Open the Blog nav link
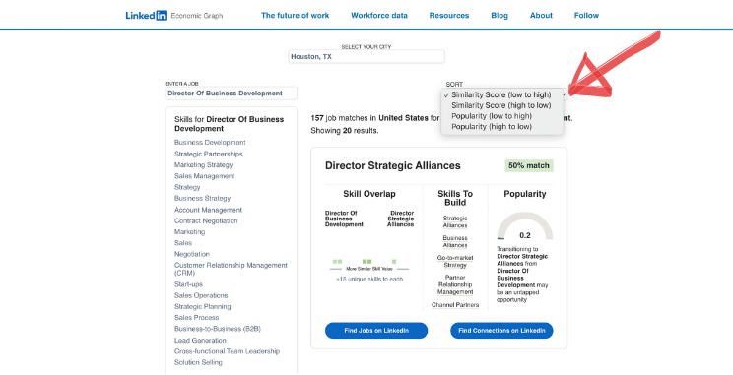733x375 pixels. coord(500,16)
